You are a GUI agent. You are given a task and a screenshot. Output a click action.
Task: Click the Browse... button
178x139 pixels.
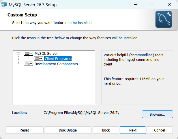click(157, 114)
